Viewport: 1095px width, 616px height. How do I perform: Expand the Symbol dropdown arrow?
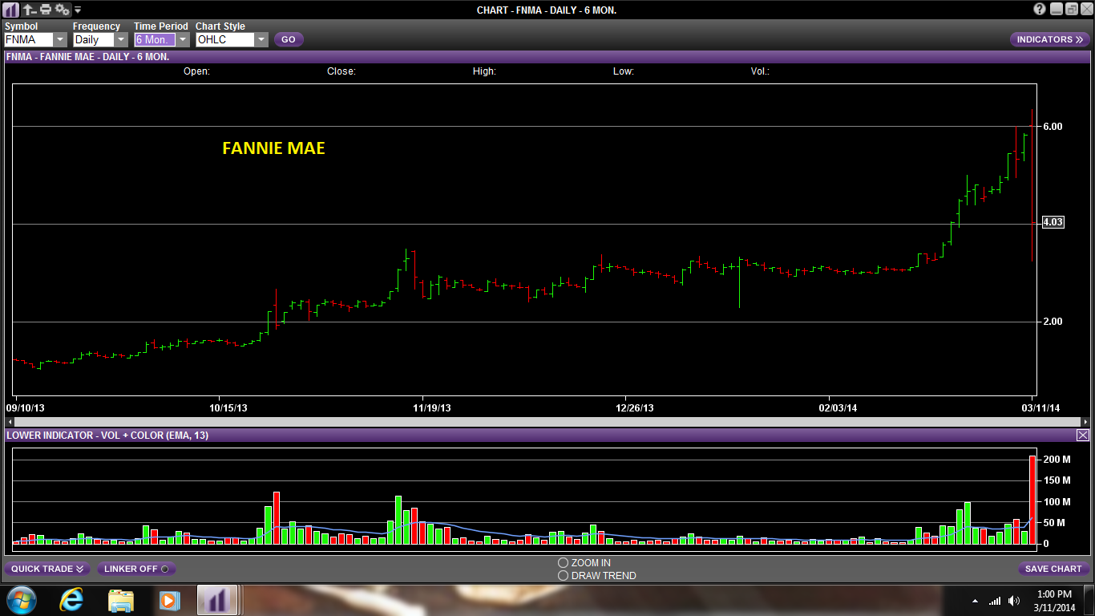[60, 39]
